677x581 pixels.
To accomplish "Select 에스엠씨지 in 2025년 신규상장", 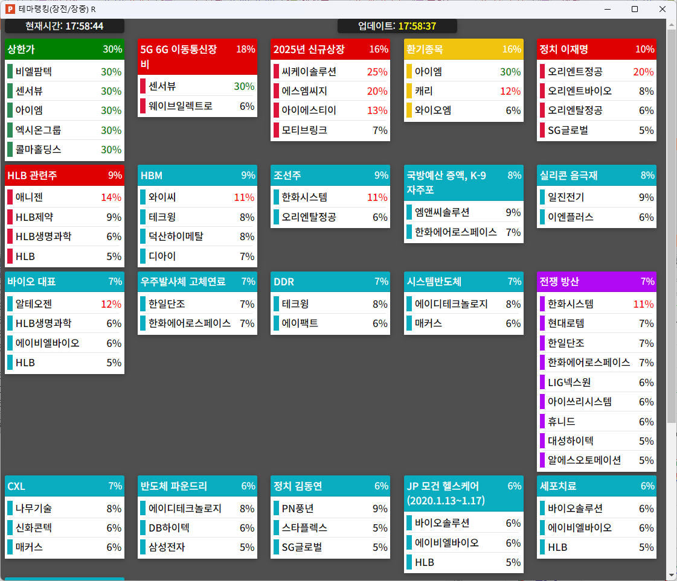I will [x=330, y=91].
